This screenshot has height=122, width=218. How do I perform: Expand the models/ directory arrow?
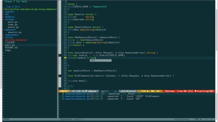click(x=3, y=17)
